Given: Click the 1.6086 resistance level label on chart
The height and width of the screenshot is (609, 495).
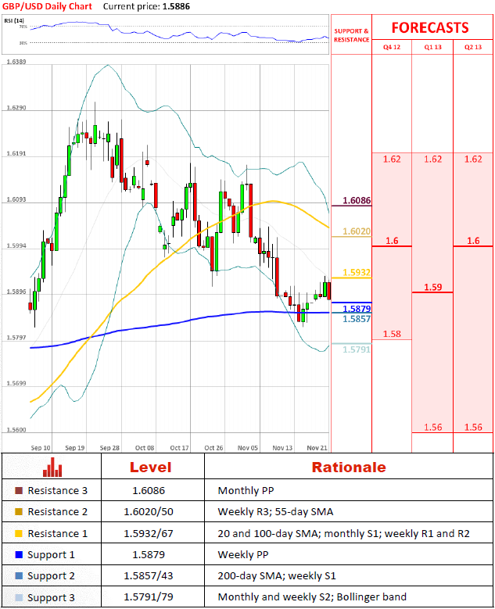Looking at the screenshot, I should (x=356, y=201).
